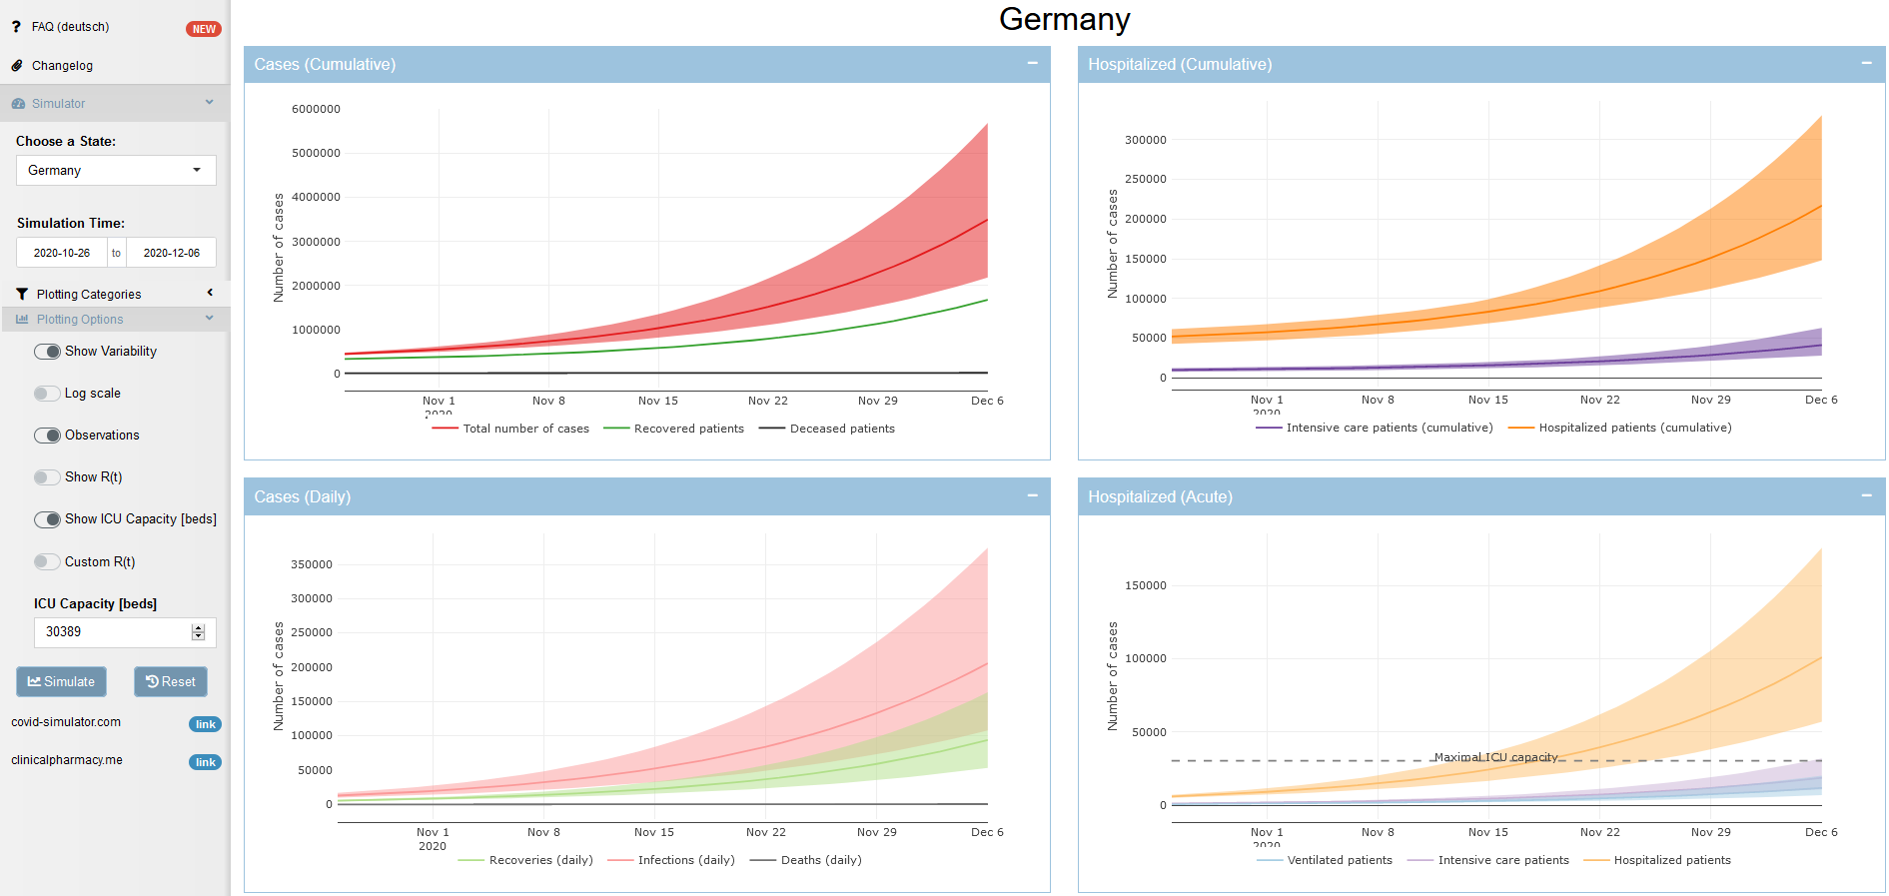This screenshot has width=1889, height=896.
Task: Toggle Deaths (daily) legend entry
Action: click(806, 860)
